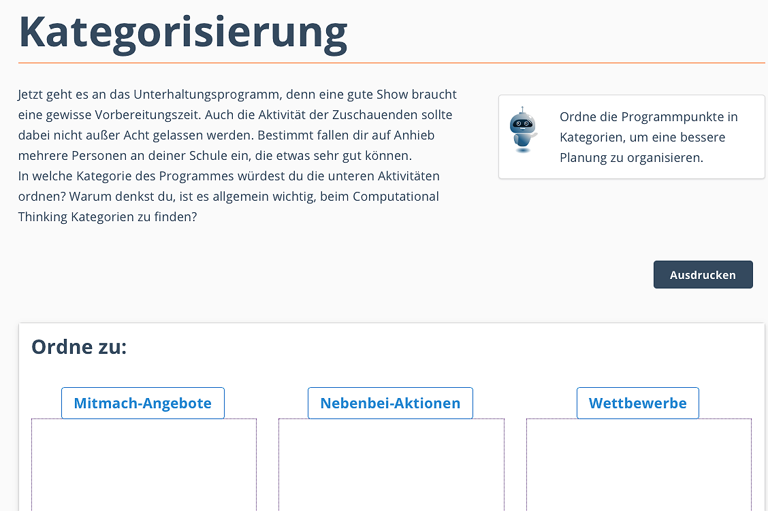Click the drop zone below Nebenbei-Aktionen

pos(391,465)
